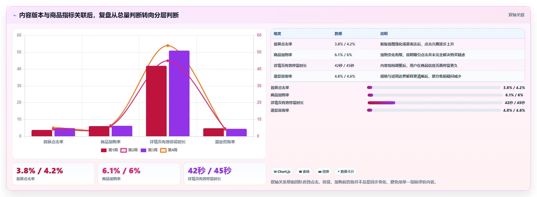The height and width of the screenshot is (197, 537).
Task: Toggle the 第3周 legend series
Action: tap(149, 150)
